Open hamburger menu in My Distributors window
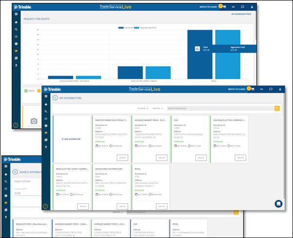 46,96
